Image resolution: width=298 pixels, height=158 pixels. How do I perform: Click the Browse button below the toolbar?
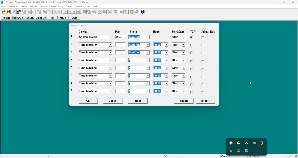18,18
